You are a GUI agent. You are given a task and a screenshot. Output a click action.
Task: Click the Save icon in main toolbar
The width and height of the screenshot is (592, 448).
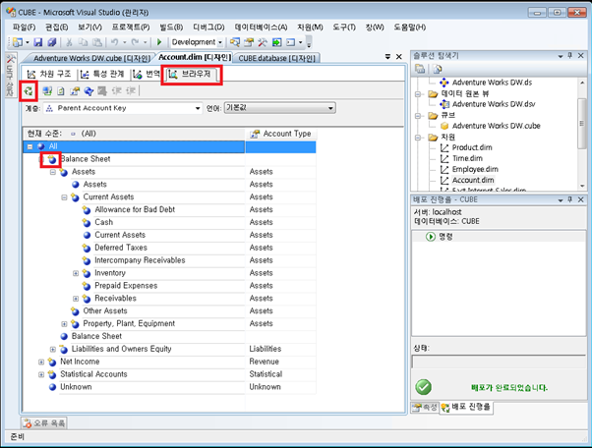click(38, 42)
